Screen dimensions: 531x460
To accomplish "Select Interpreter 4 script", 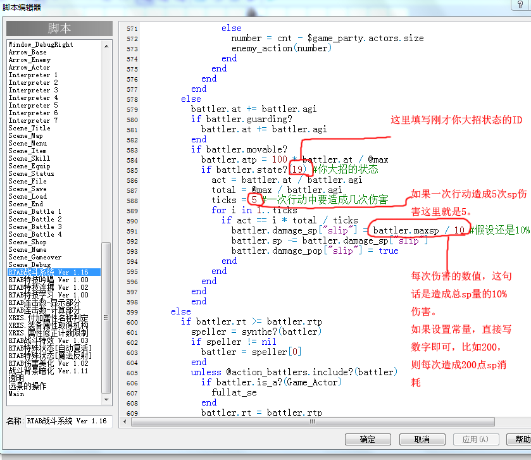I will click(x=33, y=98).
